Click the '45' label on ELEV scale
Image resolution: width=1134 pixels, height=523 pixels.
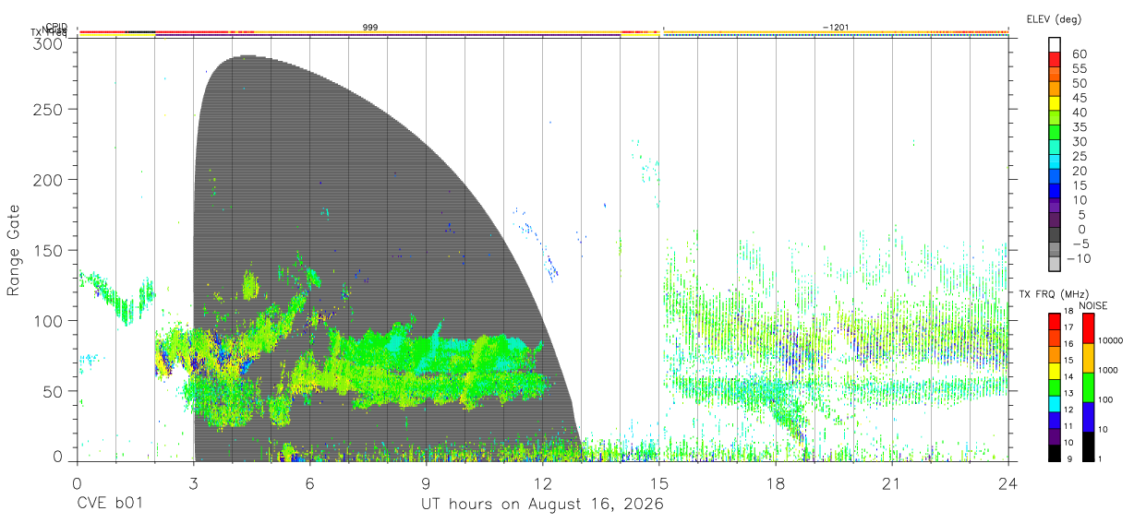[1079, 98]
